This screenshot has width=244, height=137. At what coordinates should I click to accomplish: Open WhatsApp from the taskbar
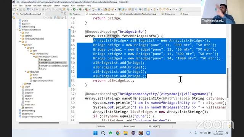pos(111,133)
